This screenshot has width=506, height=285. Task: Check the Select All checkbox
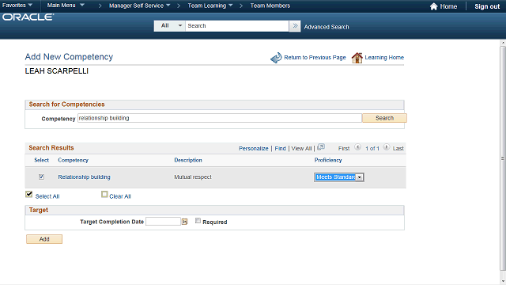click(29, 194)
